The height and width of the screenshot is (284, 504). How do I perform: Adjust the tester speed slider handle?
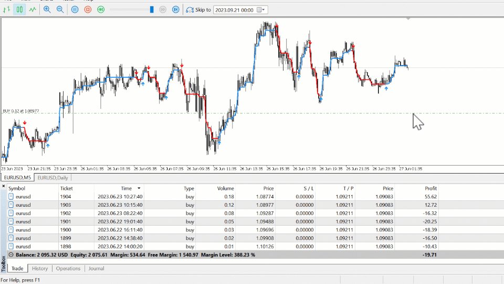tap(152, 9)
